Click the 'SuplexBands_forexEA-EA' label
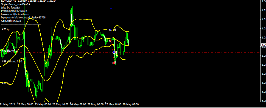Image resolution: width=266 pixels, height=108 pixels. coord(16,4)
